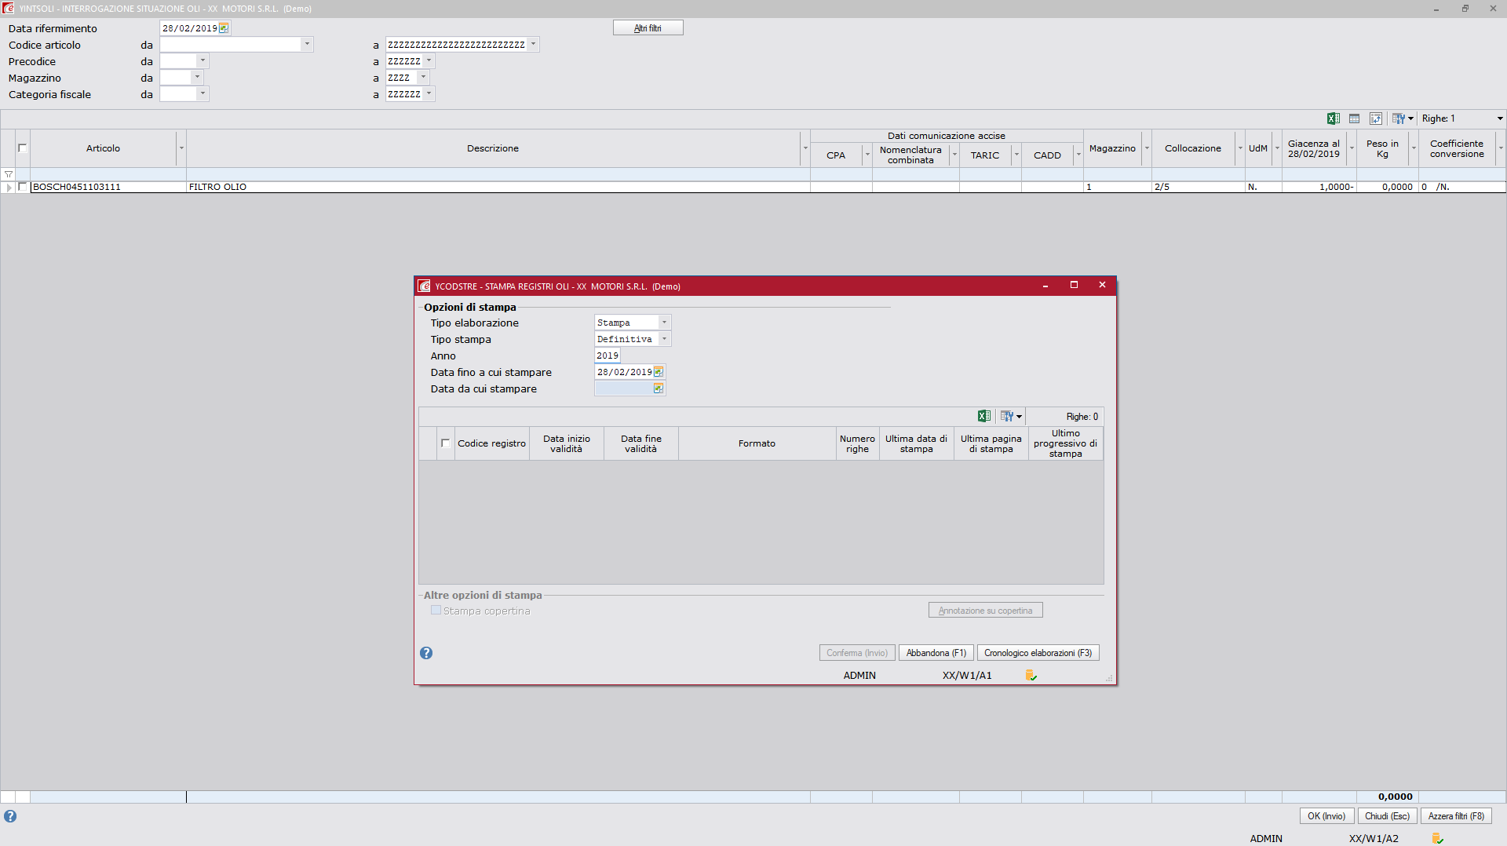Minimize the Stampa Registri Oli dialog
The image size is (1507, 846).
coord(1045,285)
